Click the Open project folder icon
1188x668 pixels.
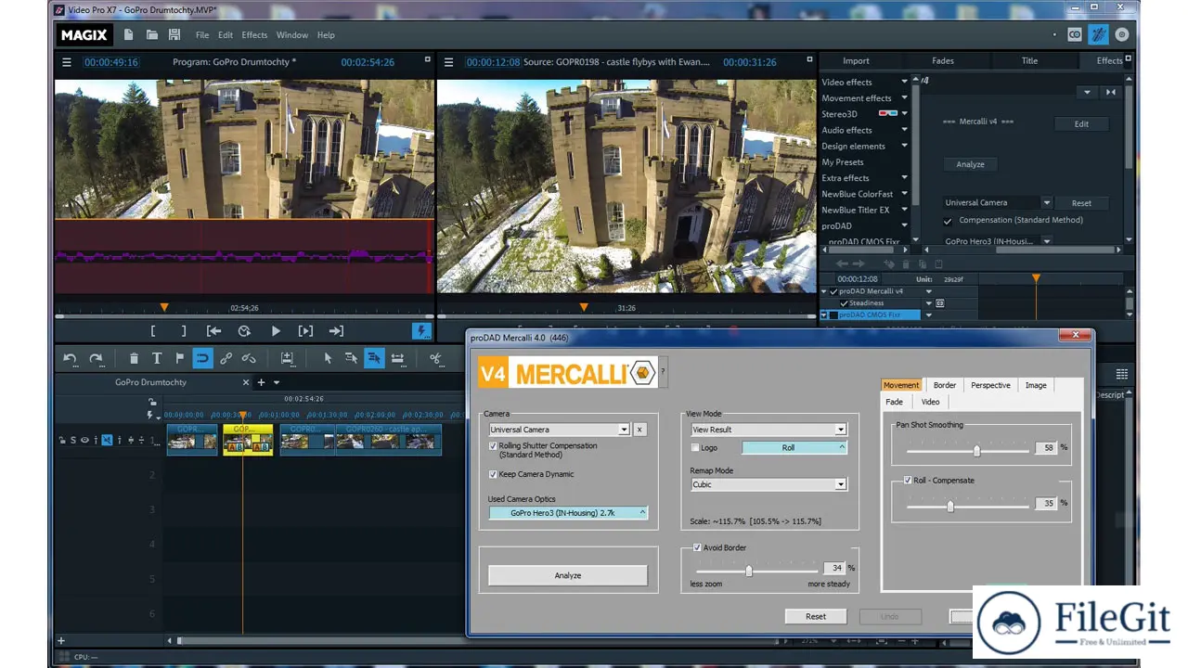click(151, 35)
